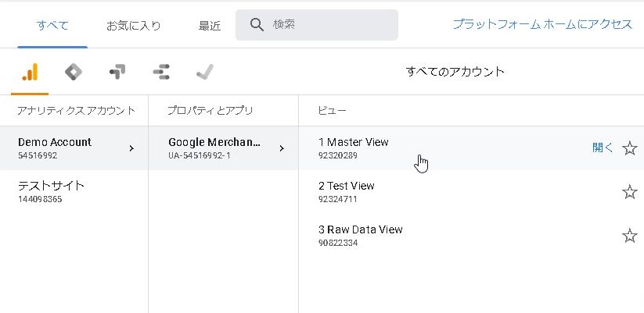Go to the 最近 tab
644x313 pixels.
[x=210, y=25]
